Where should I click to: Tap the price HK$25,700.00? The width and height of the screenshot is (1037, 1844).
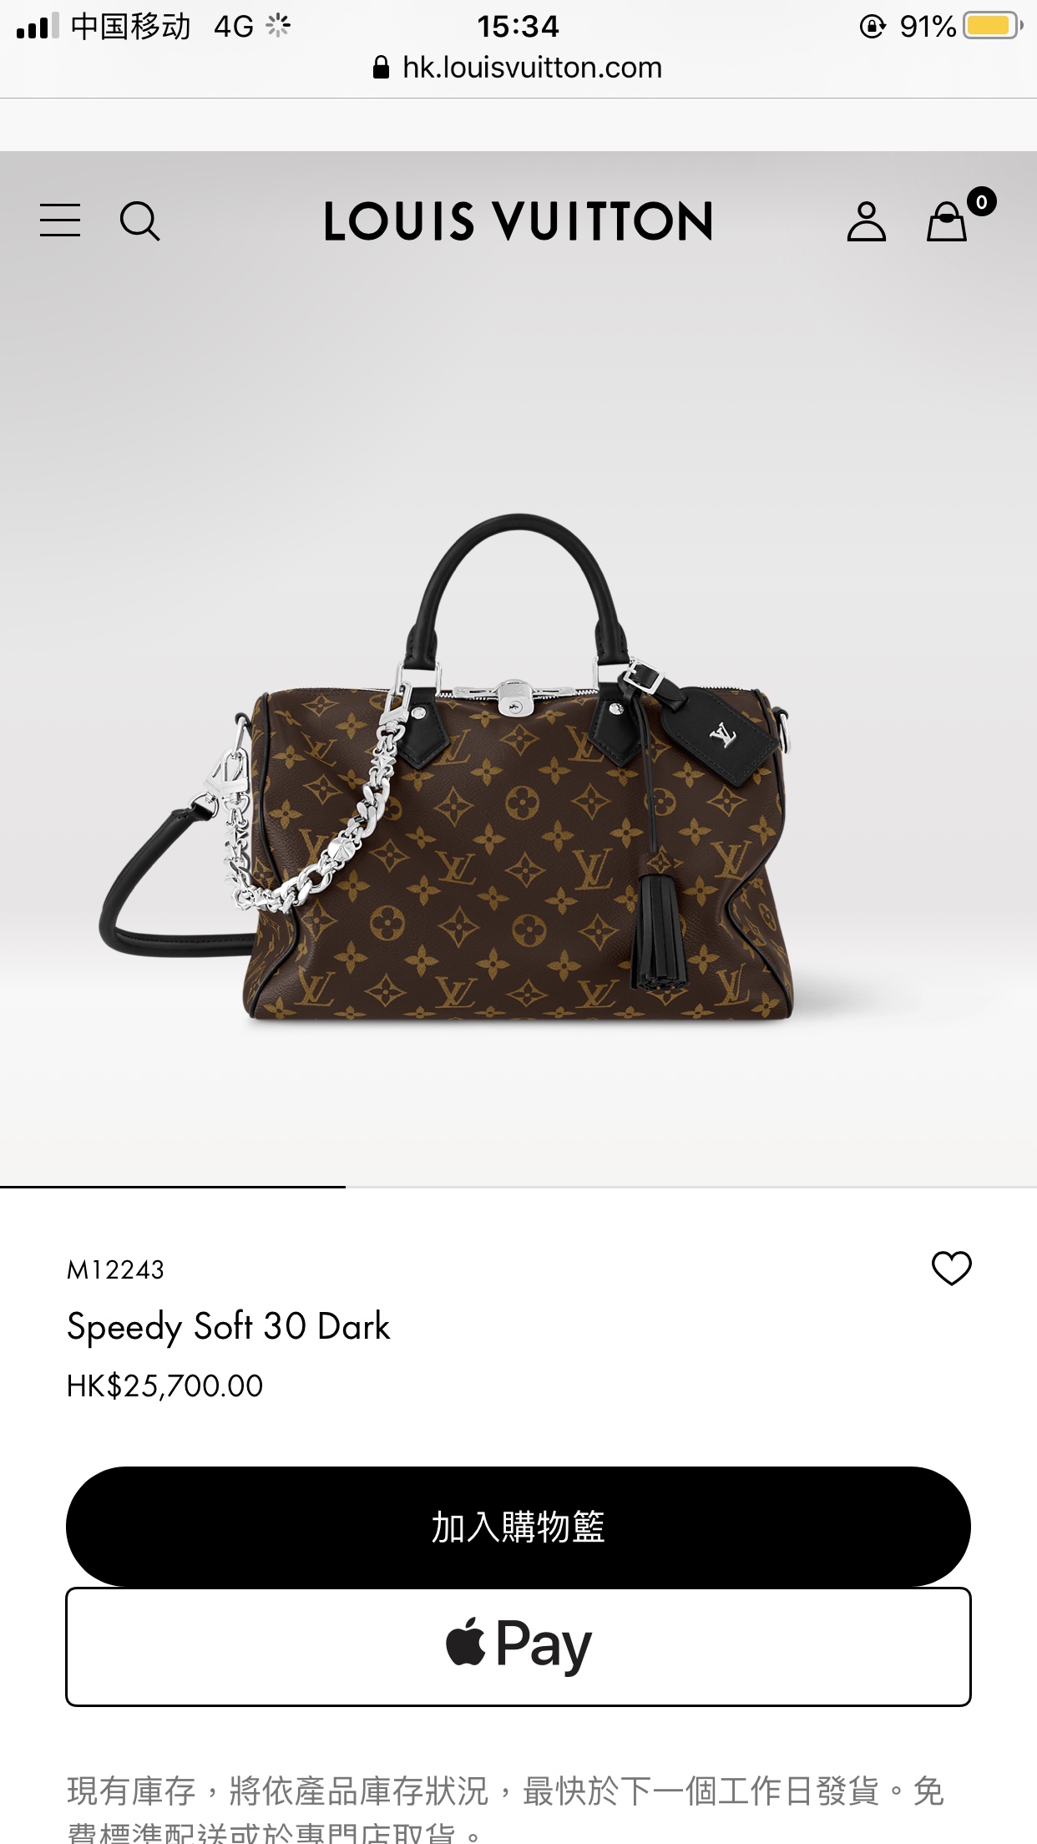coord(164,1386)
